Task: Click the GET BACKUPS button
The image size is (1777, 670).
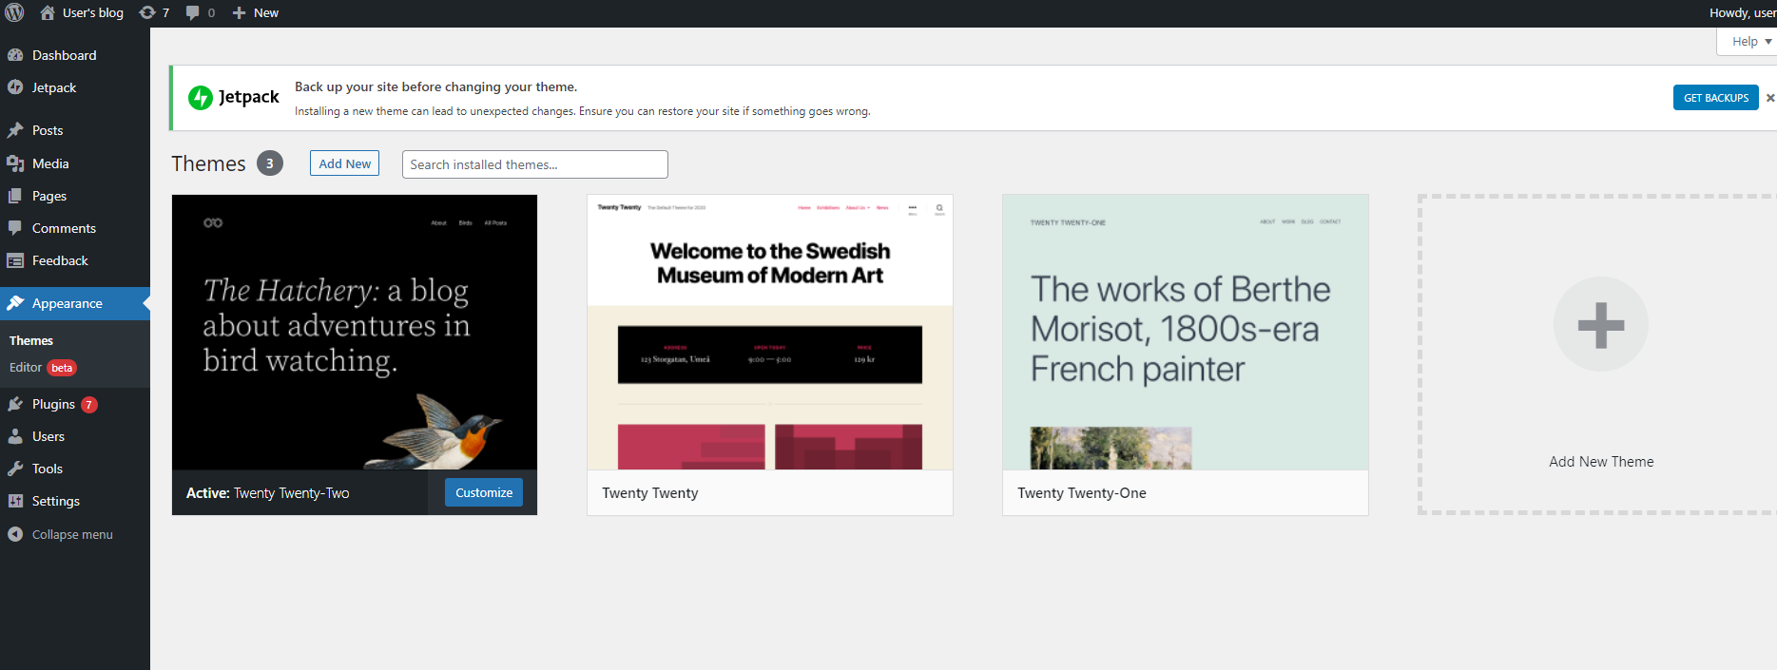Action: [1716, 98]
